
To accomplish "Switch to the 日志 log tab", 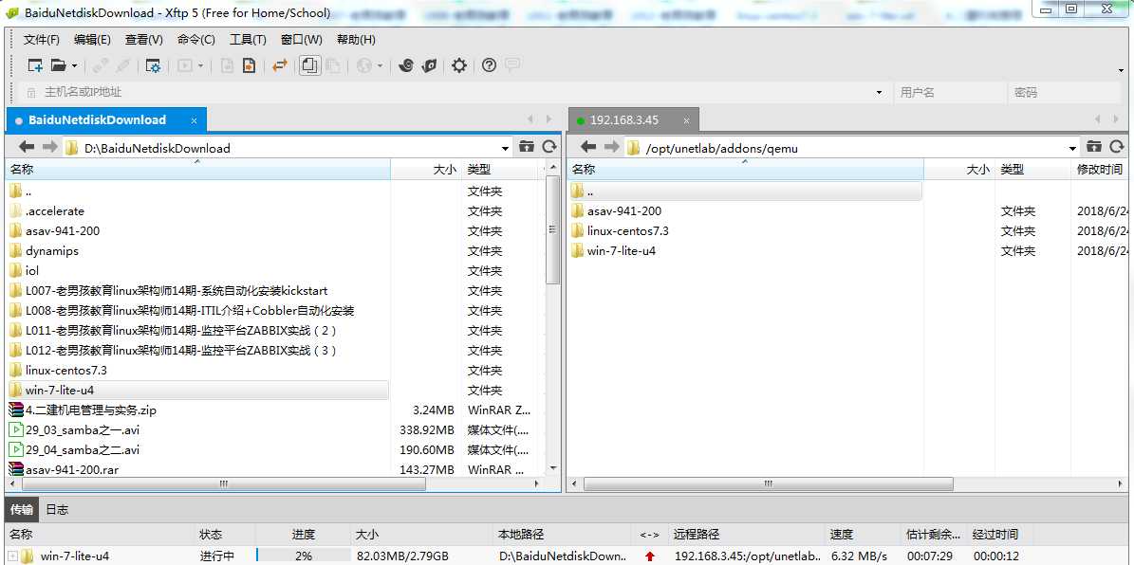I will pos(57,509).
